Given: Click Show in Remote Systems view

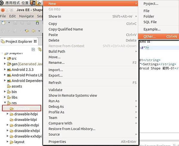Looking at the screenshot, I should [90, 96].
